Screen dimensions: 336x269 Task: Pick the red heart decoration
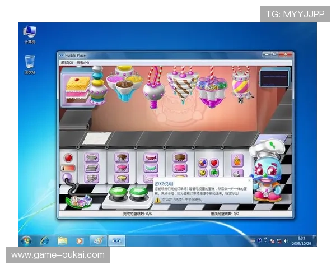tap(214, 163)
